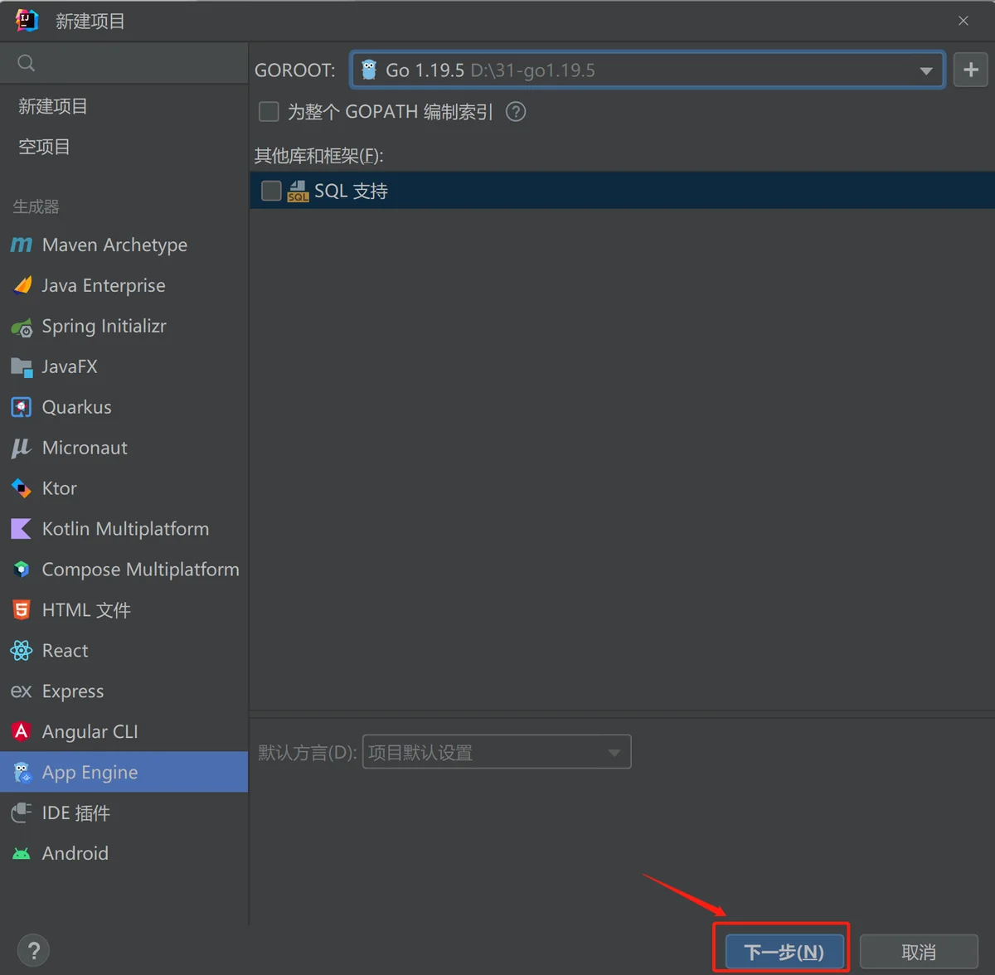Select the Android entry

click(x=124, y=853)
